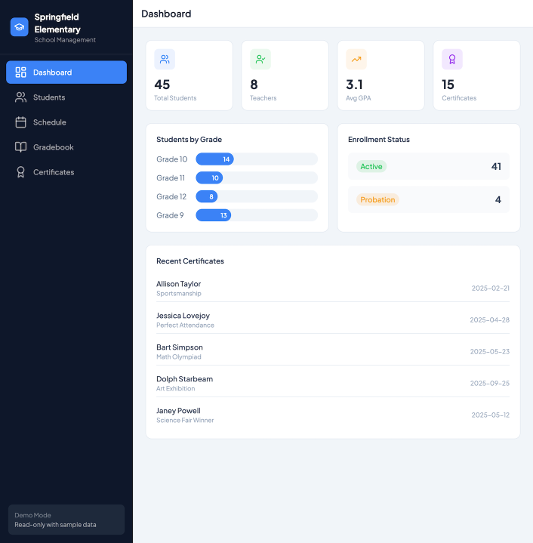Viewport: 533px width, 543px height.
Task: Click the date 2025-02-21
Action: pyautogui.click(x=491, y=288)
